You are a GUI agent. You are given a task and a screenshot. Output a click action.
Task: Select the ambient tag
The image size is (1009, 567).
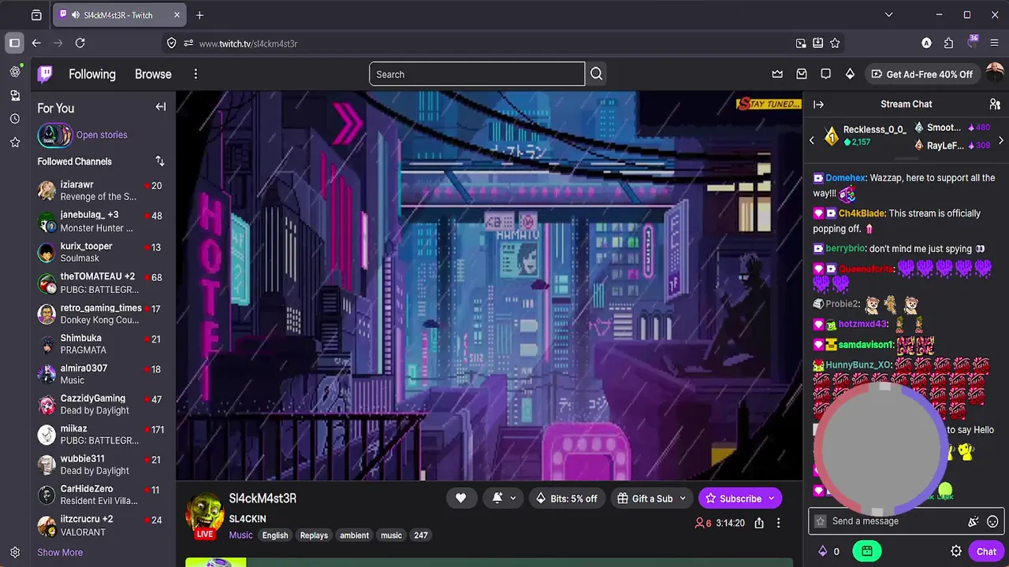354,535
